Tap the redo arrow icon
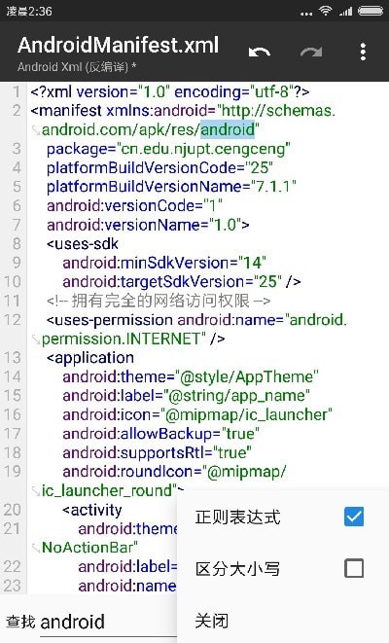 coord(311,53)
